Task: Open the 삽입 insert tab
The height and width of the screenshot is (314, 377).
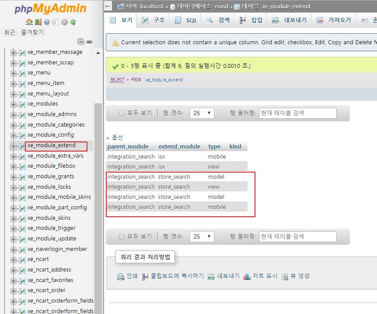Action: pyautogui.click(x=250, y=20)
